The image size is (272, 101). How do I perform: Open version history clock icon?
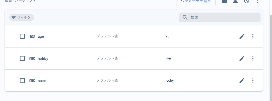246,1
